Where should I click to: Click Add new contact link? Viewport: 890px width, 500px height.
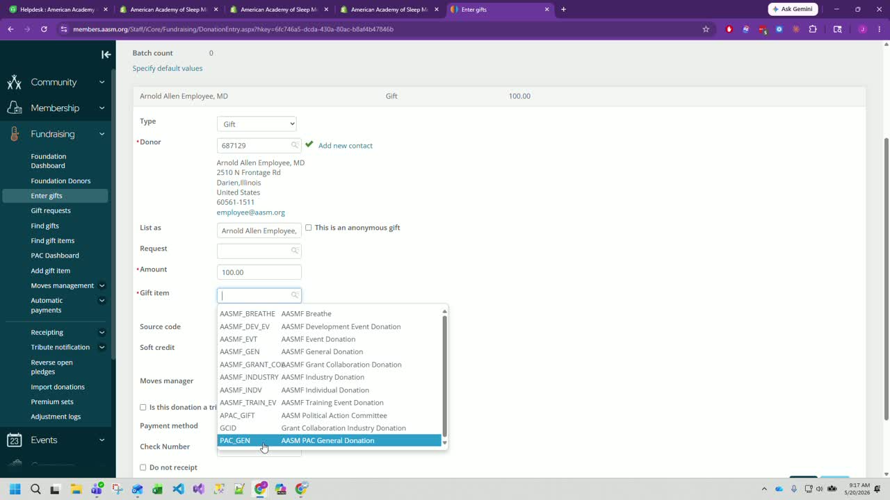point(346,145)
